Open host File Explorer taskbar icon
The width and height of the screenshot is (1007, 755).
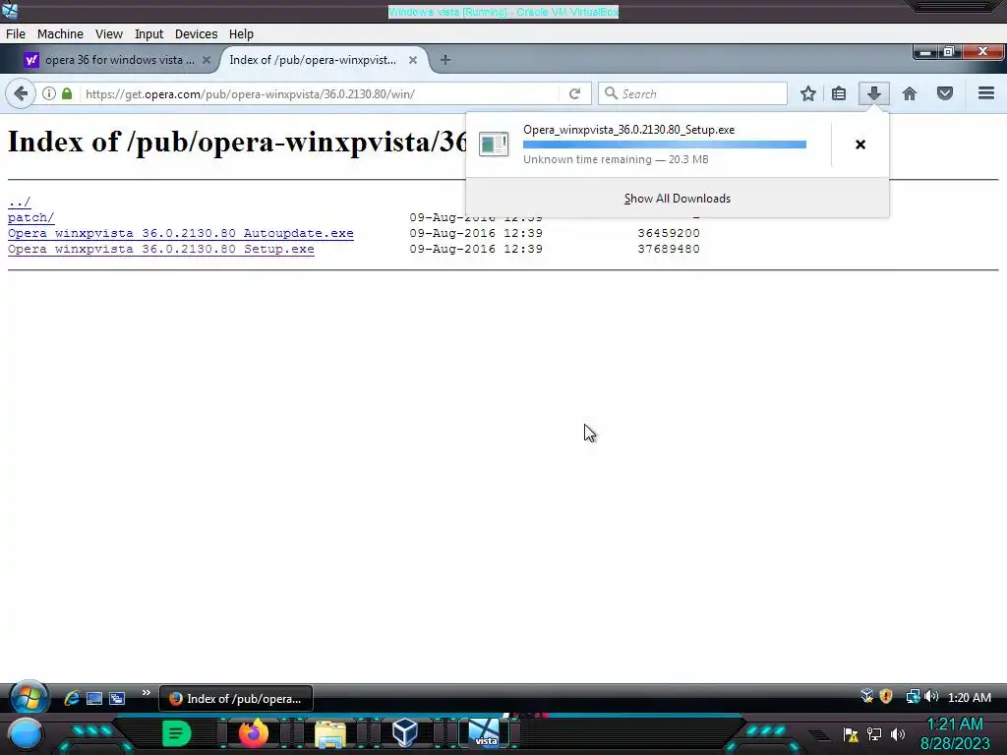(330, 733)
